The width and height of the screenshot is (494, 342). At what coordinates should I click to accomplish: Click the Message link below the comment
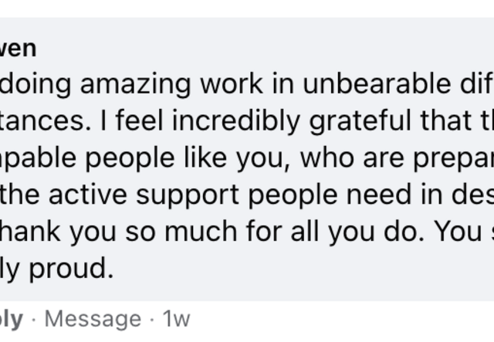(x=91, y=318)
